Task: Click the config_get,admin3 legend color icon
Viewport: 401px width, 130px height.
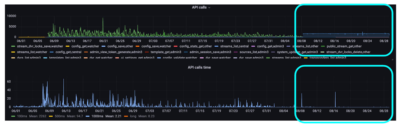Action: (x=253, y=46)
